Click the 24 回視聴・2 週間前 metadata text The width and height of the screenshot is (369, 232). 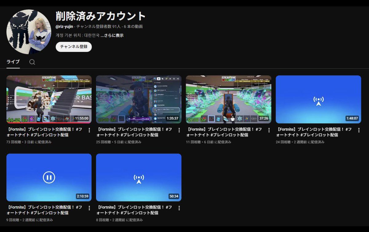[300, 142]
